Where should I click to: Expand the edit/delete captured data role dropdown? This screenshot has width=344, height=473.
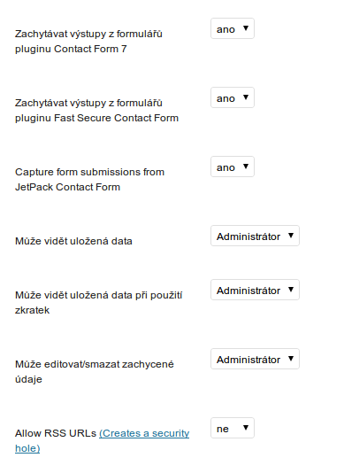click(255, 359)
